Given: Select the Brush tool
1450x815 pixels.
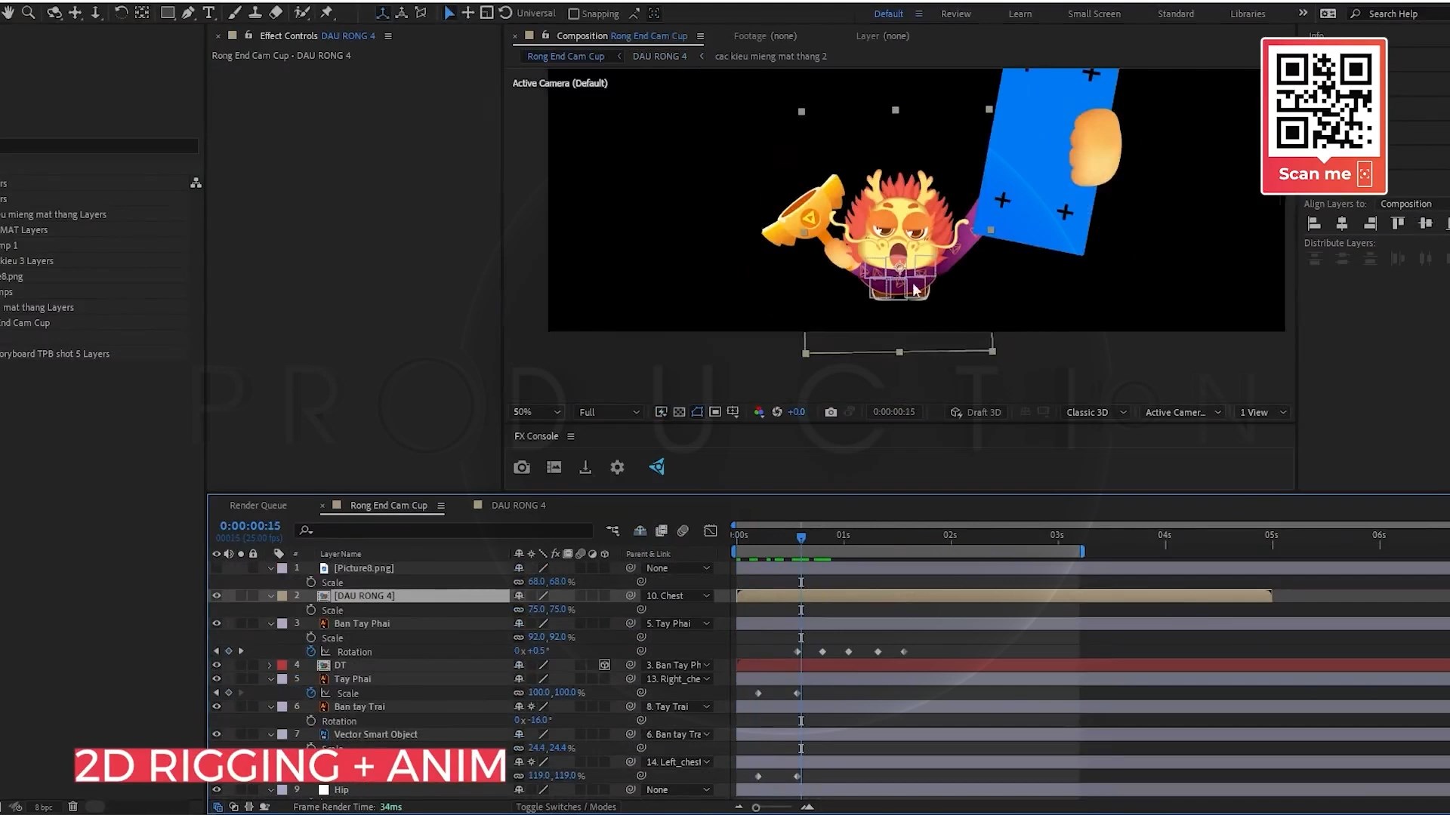Looking at the screenshot, I should click(235, 13).
